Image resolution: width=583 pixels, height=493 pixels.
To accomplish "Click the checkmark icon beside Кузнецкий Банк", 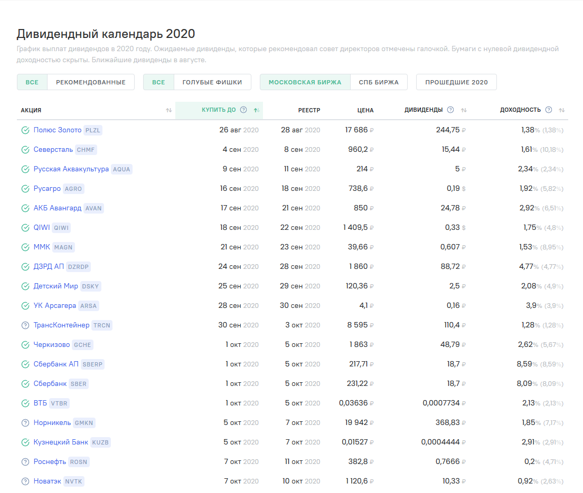I will coord(25,442).
